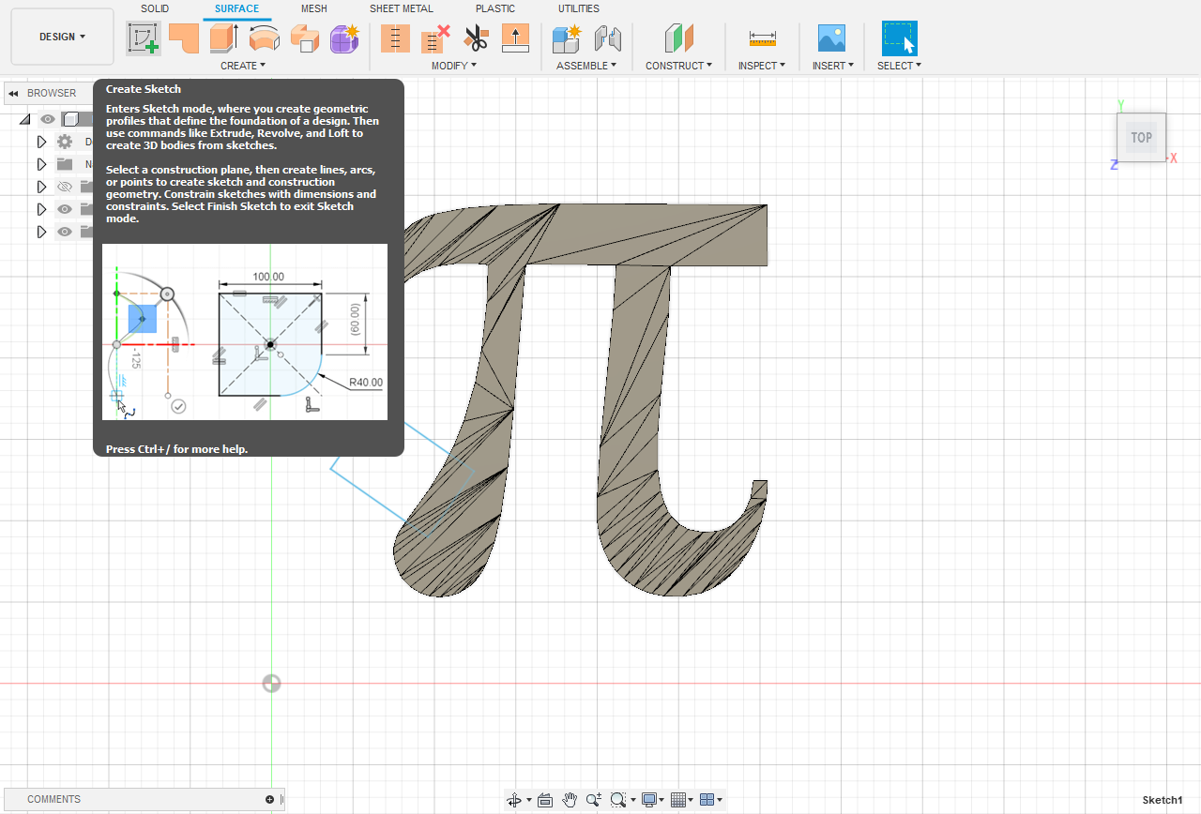The height and width of the screenshot is (814, 1201).
Task: Open the Canvas insert tool under Insert
Action: pyautogui.click(x=831, y=38)
